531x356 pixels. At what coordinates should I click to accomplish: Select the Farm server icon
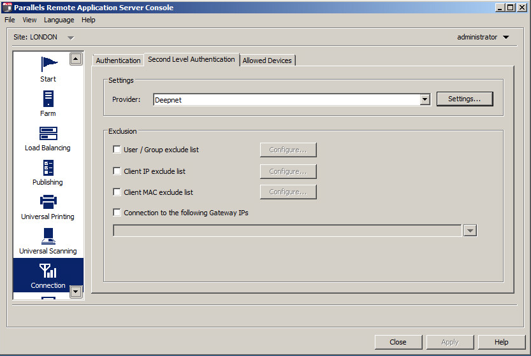click(48, 99)
